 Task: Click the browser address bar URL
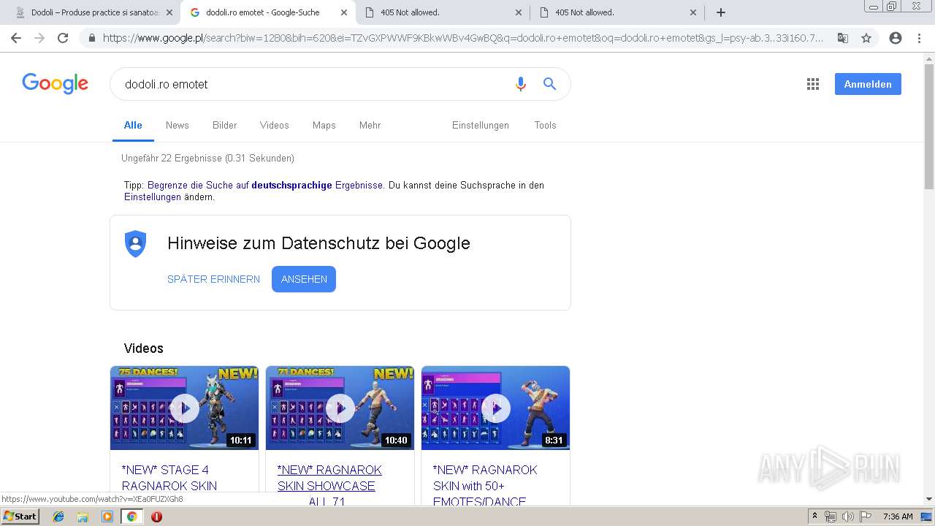point(463,38)
